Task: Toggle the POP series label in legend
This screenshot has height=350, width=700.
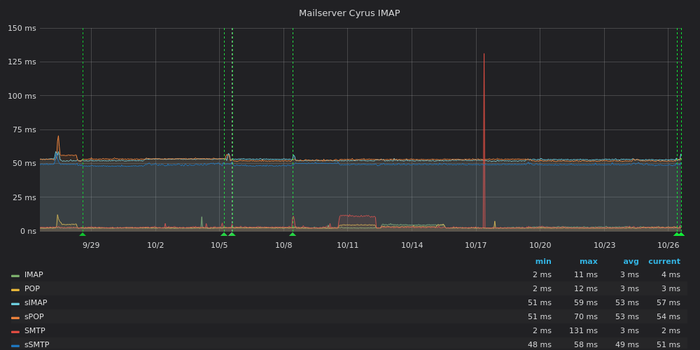Action: point(32,289)
